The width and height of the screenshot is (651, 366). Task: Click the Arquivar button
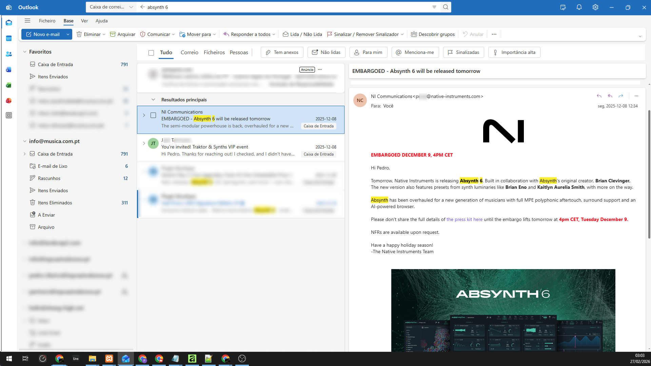click(x=122, y=34)
